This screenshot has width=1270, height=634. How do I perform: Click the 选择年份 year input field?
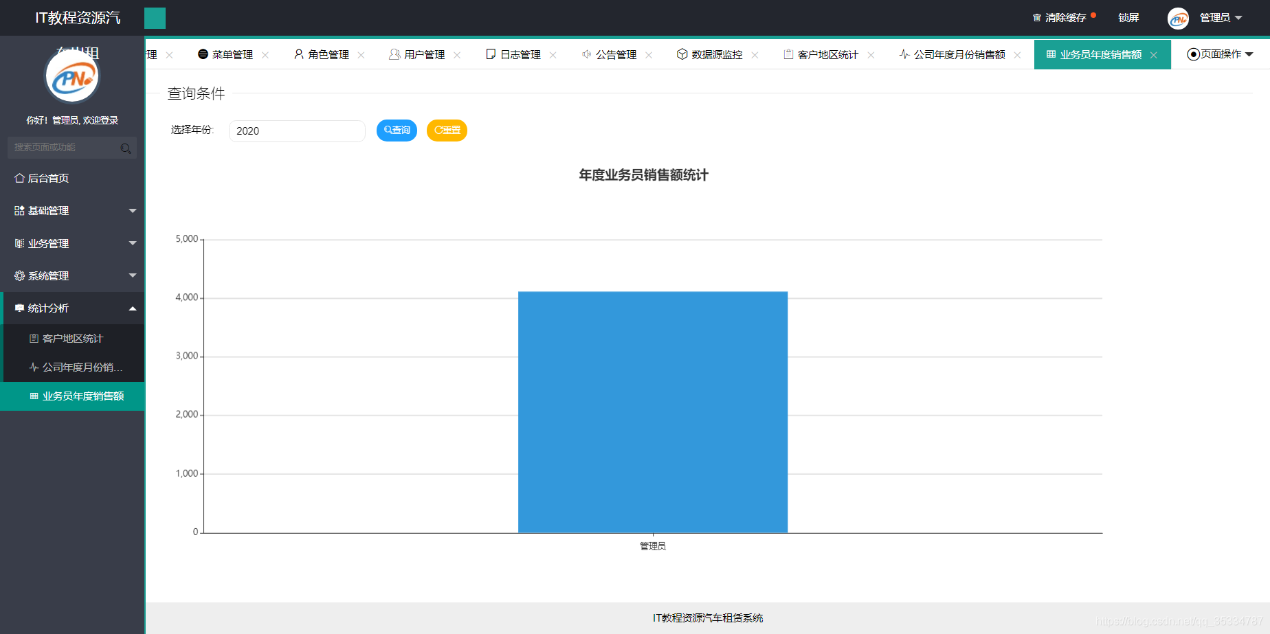click(x=297, y=131)
